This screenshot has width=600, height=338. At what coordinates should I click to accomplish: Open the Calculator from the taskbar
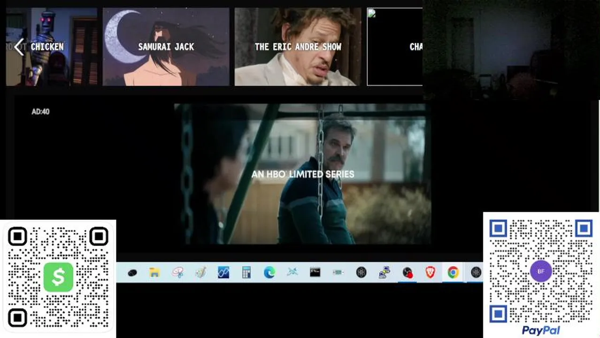pos(246,272)
